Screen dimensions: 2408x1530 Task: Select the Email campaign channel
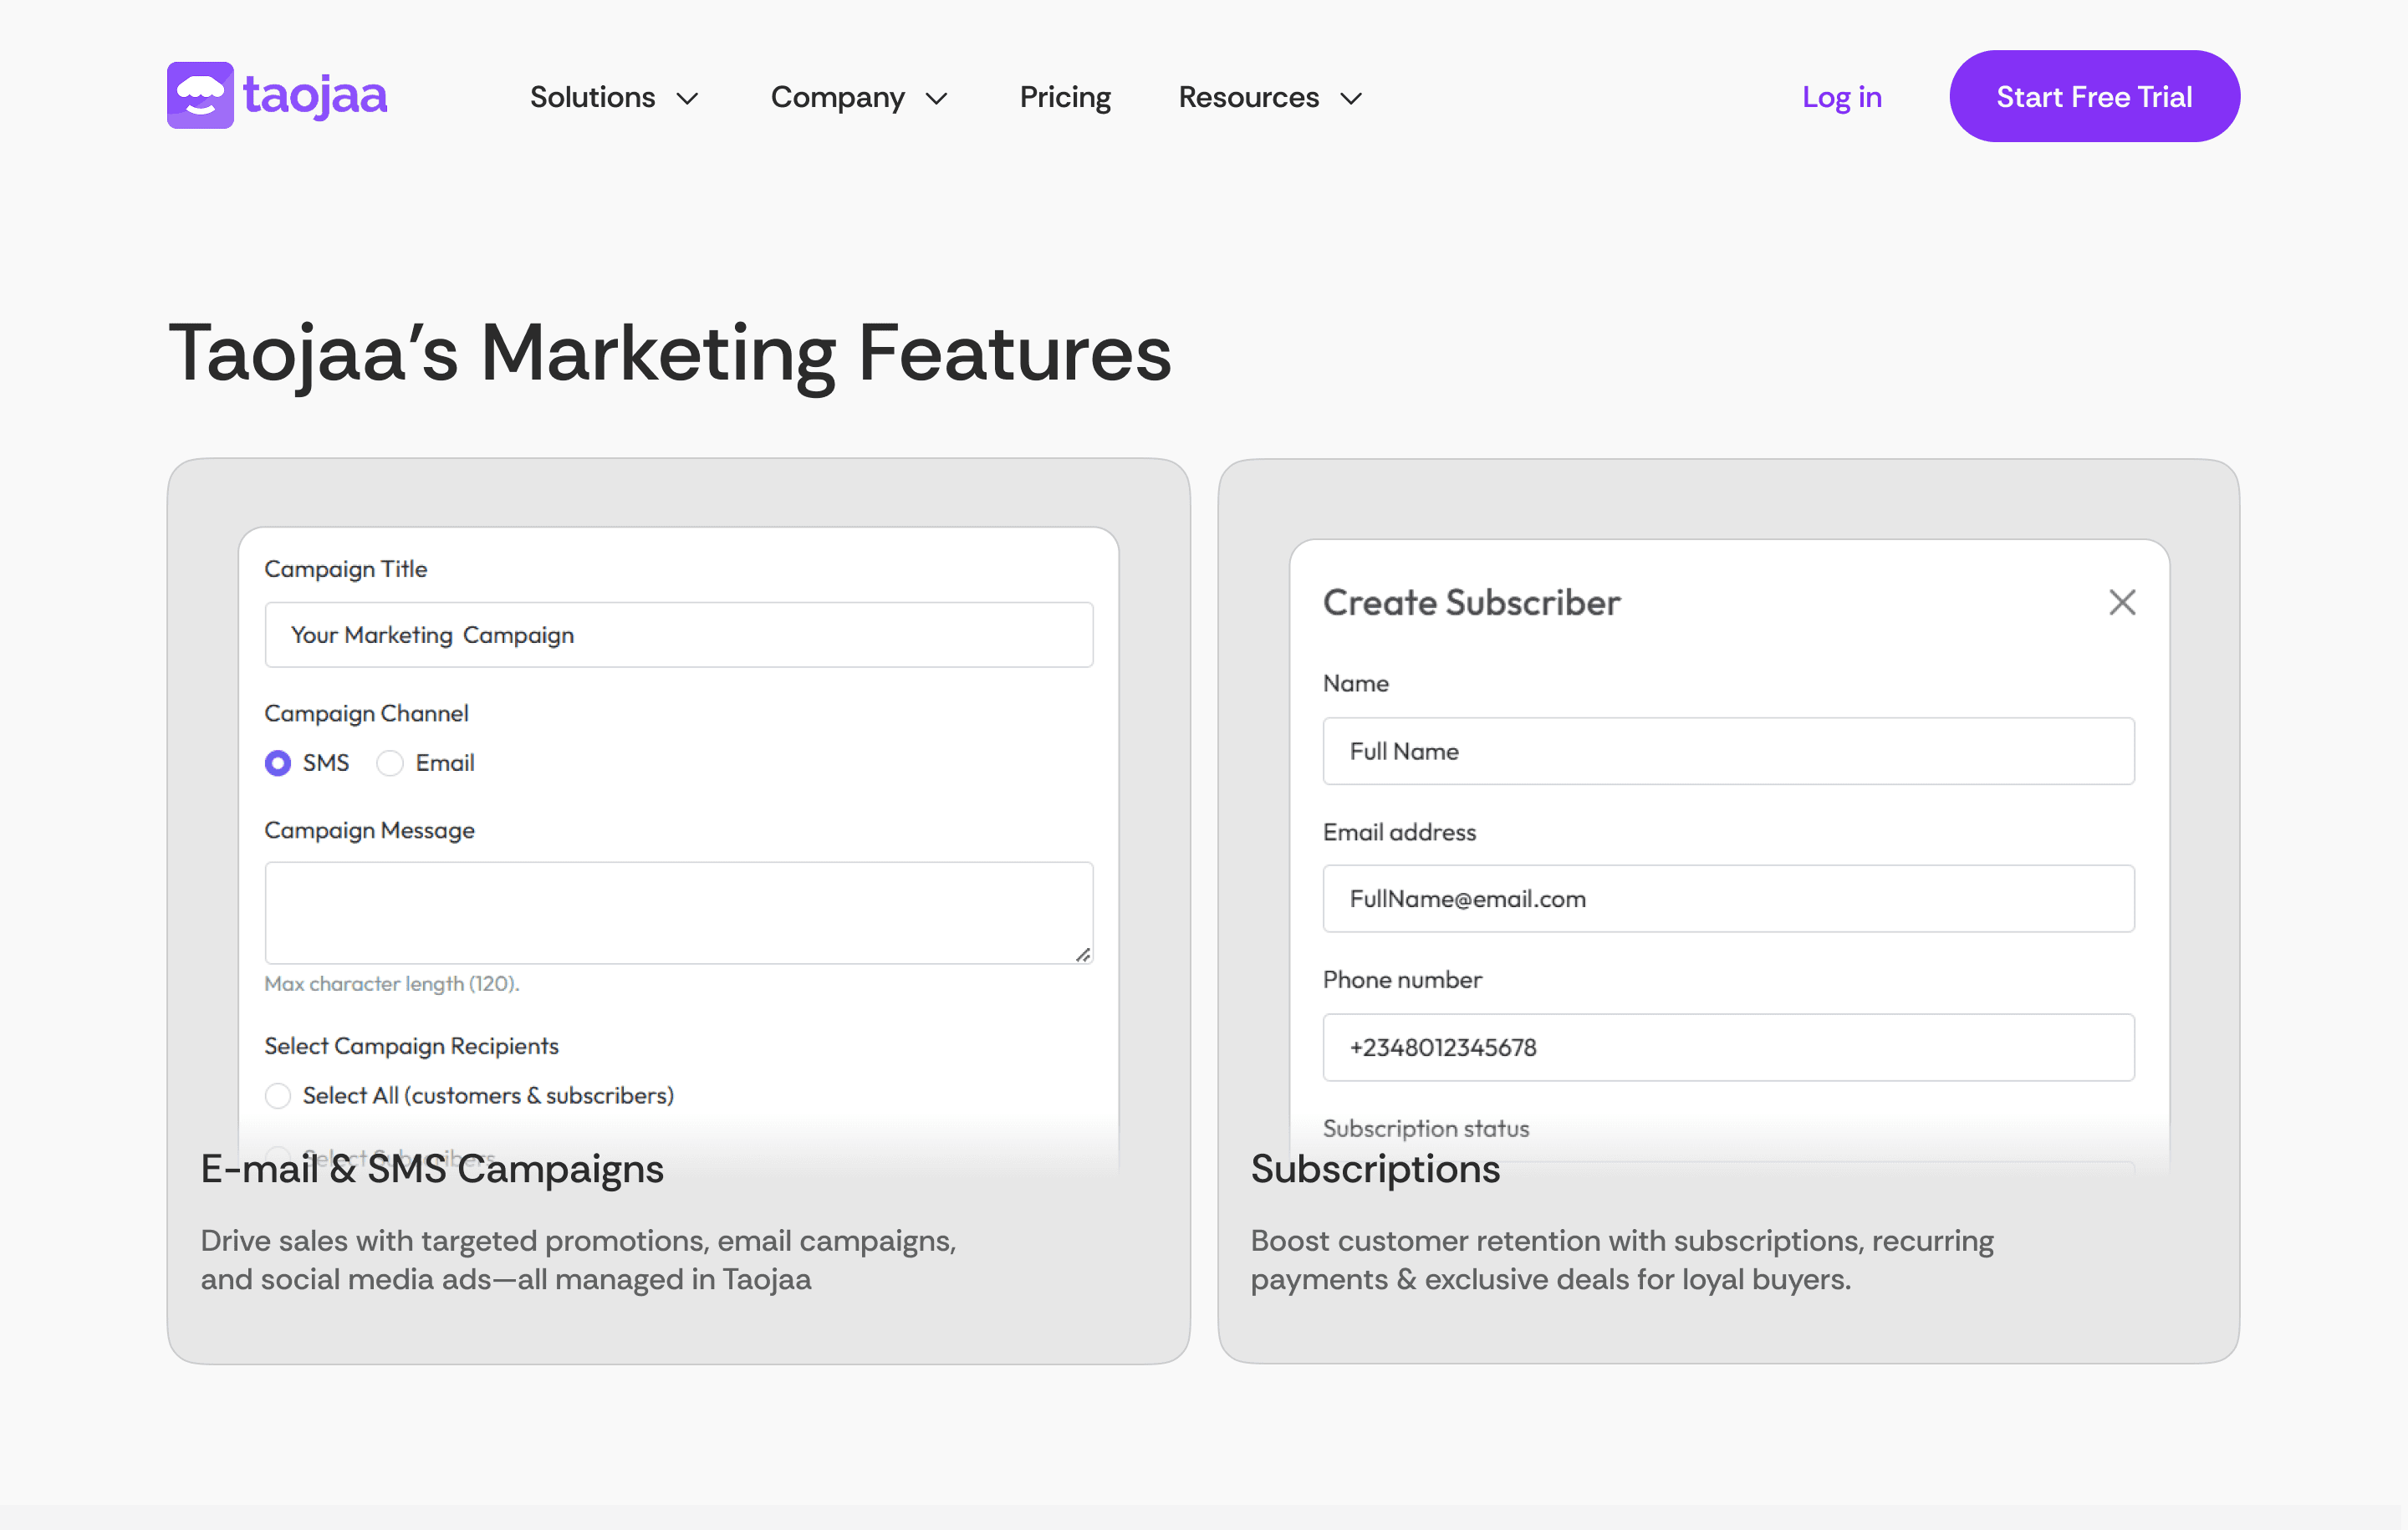[390, 763]
